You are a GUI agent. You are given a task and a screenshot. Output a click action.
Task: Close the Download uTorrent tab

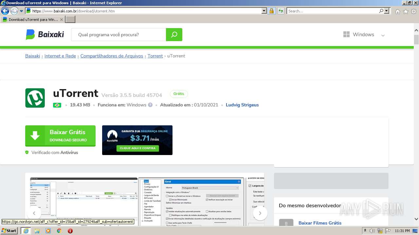point(61,20)
